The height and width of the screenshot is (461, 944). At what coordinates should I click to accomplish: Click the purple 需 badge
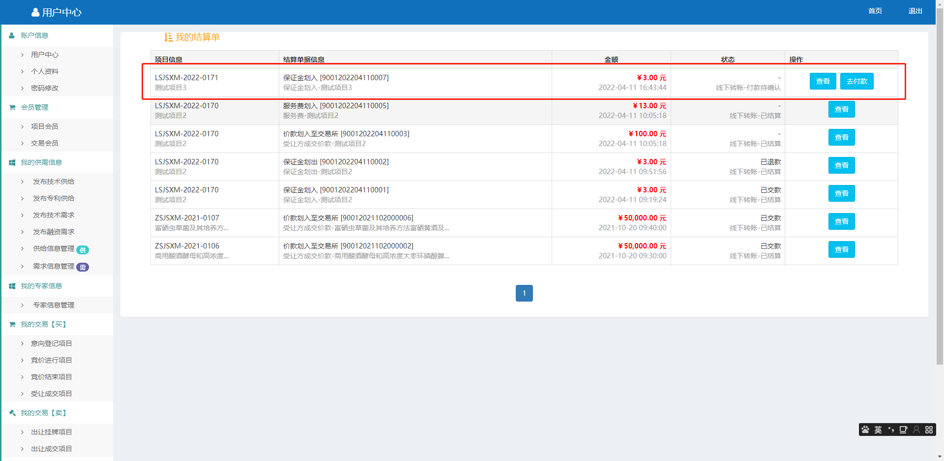click(83, 267)
